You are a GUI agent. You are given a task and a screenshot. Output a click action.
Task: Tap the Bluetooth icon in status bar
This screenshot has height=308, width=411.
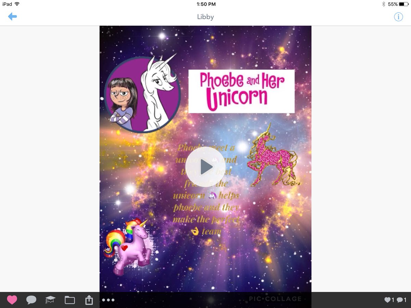click(x=384, y=4)
